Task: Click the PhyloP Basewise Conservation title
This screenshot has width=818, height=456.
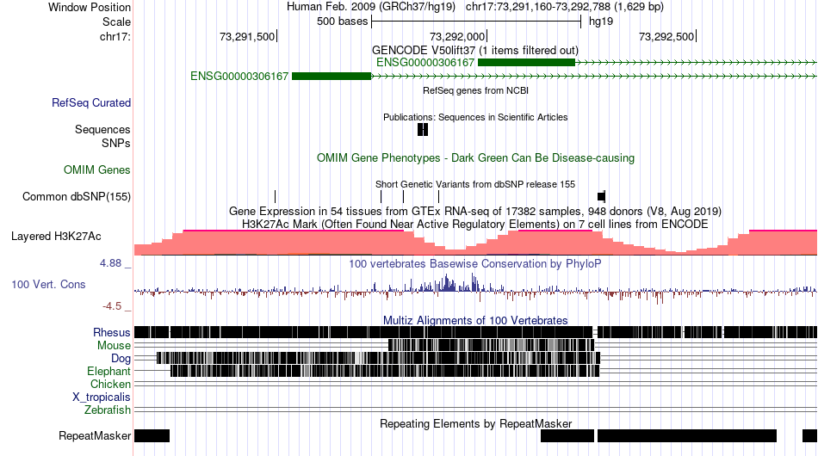Action: [475, 263]
